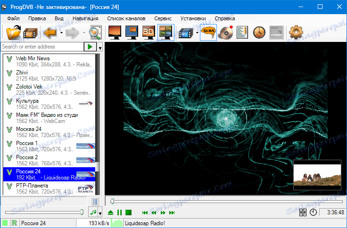The width and height of the screenshot is (347, 228).
Task: Click the volume slider handle
Action: coord(82,212)
